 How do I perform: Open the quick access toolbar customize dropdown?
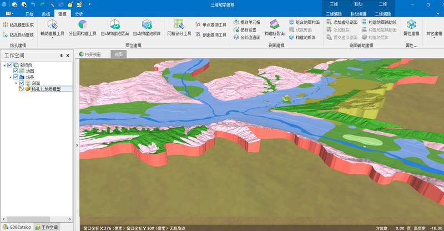pyautogui.click(x=89, y=4)
